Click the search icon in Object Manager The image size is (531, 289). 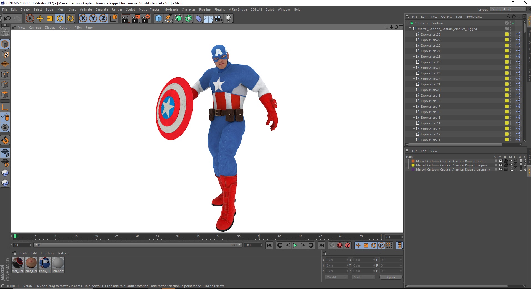tap(509, 17)
